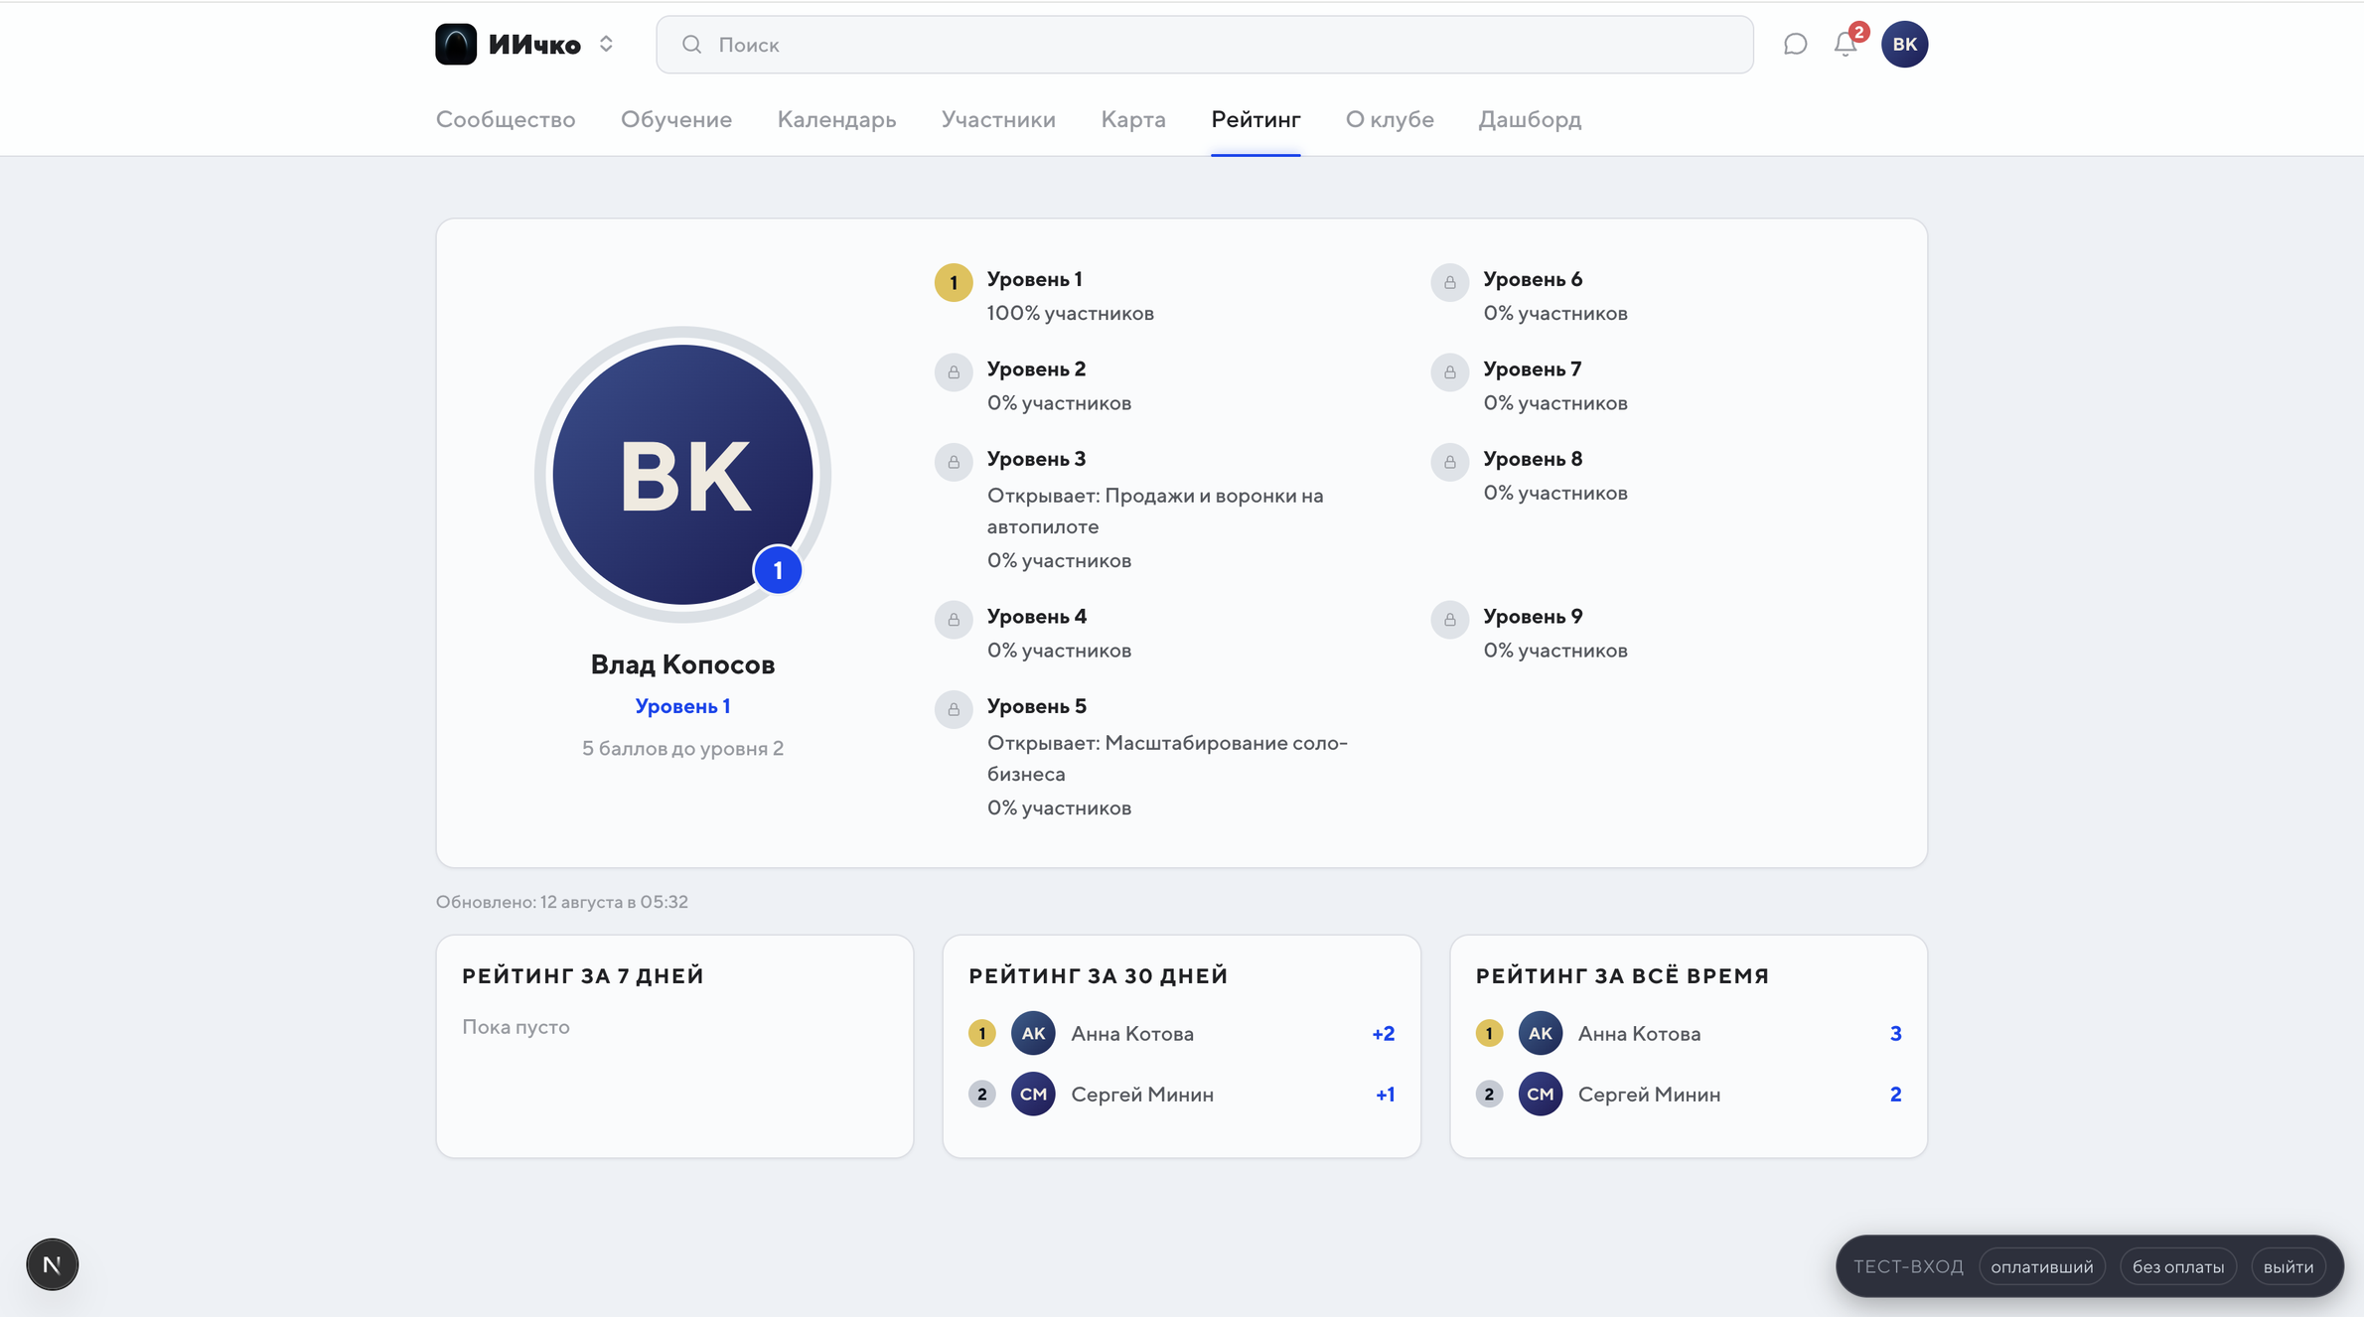This screenshot has width=2364, height=1317.
Task: Click Открывает: Продажи и воронки на автопилоте
Action: 1155,511
